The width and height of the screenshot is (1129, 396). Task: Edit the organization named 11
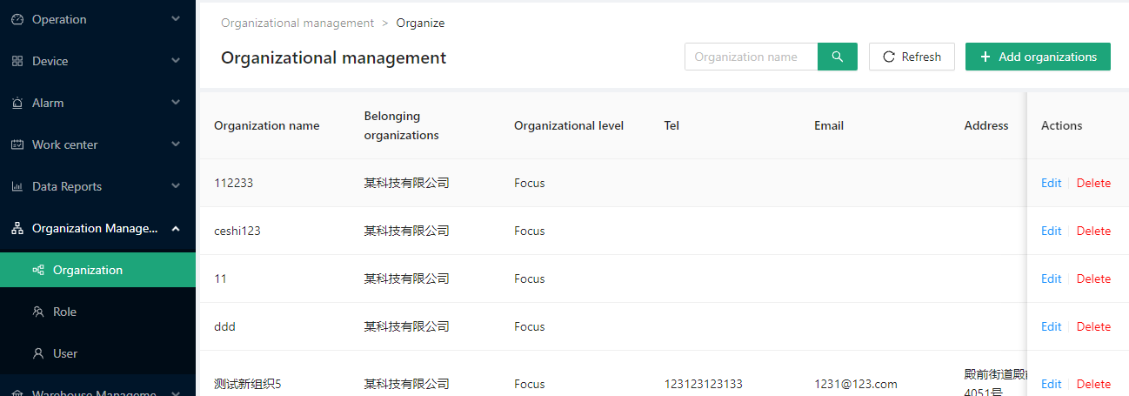point(1051,279)
